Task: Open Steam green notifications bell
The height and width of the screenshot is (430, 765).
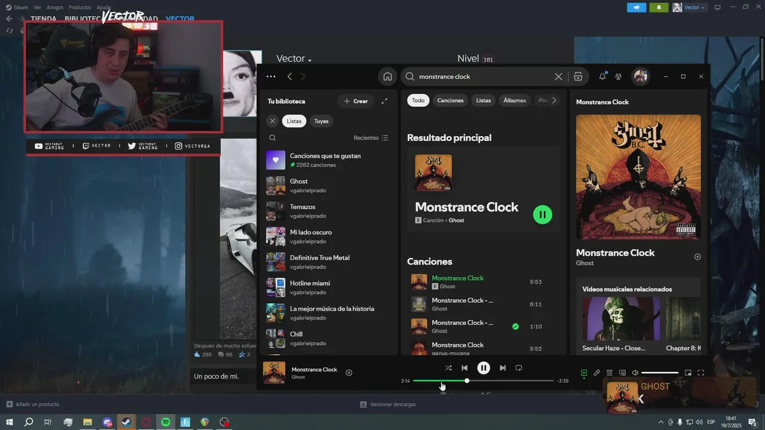Action: pos(659,7)
